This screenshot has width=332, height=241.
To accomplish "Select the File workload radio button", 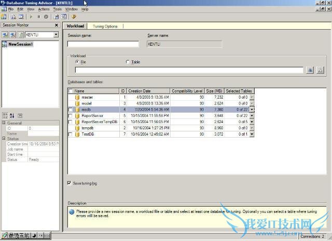I will point(77,62).
